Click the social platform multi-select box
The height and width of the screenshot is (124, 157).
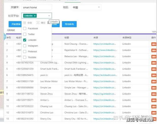coord(36,16)
